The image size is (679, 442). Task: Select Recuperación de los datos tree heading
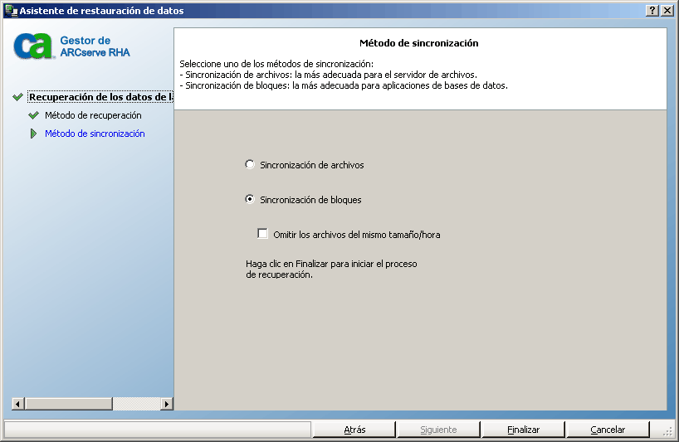click(x=100, y=97)
